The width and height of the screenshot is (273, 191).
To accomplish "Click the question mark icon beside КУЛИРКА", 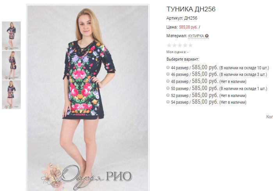I will (x=207, y=36).
